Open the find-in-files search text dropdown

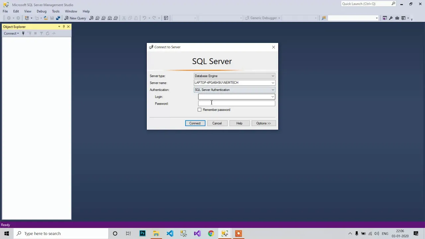pos(377,18)
